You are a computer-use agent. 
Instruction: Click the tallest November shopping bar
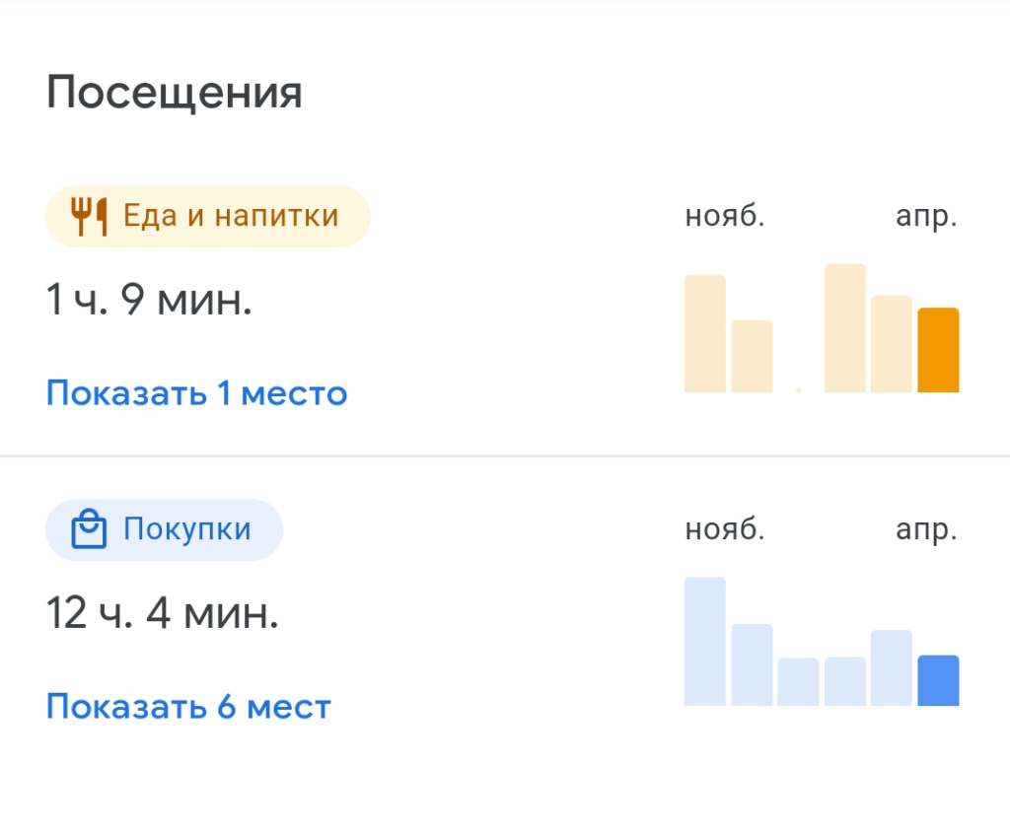[704, 642]
